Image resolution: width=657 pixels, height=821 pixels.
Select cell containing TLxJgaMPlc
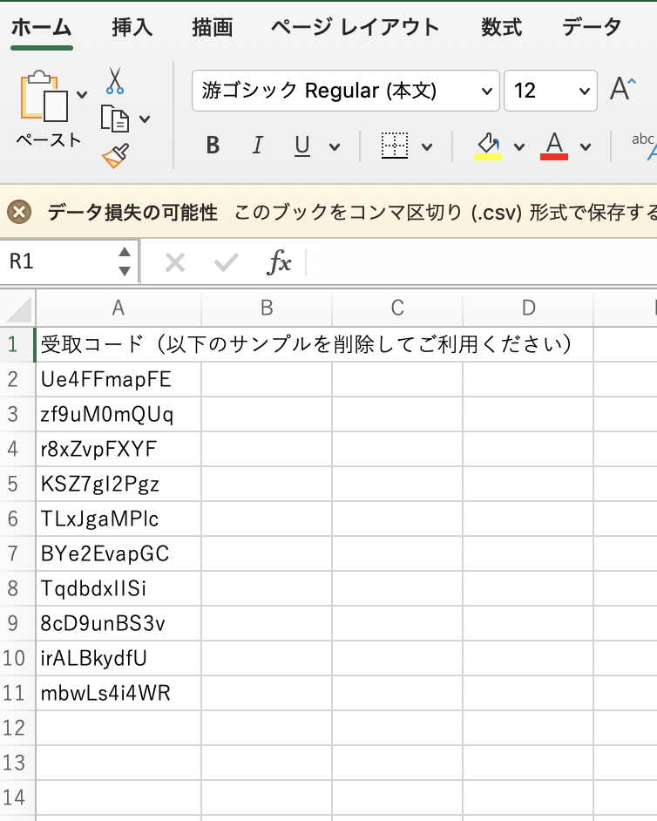point(119,519)
